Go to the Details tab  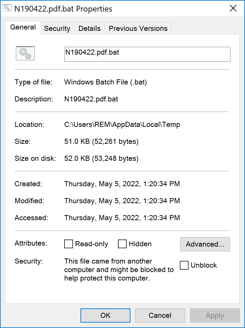(x=90, y=28)
